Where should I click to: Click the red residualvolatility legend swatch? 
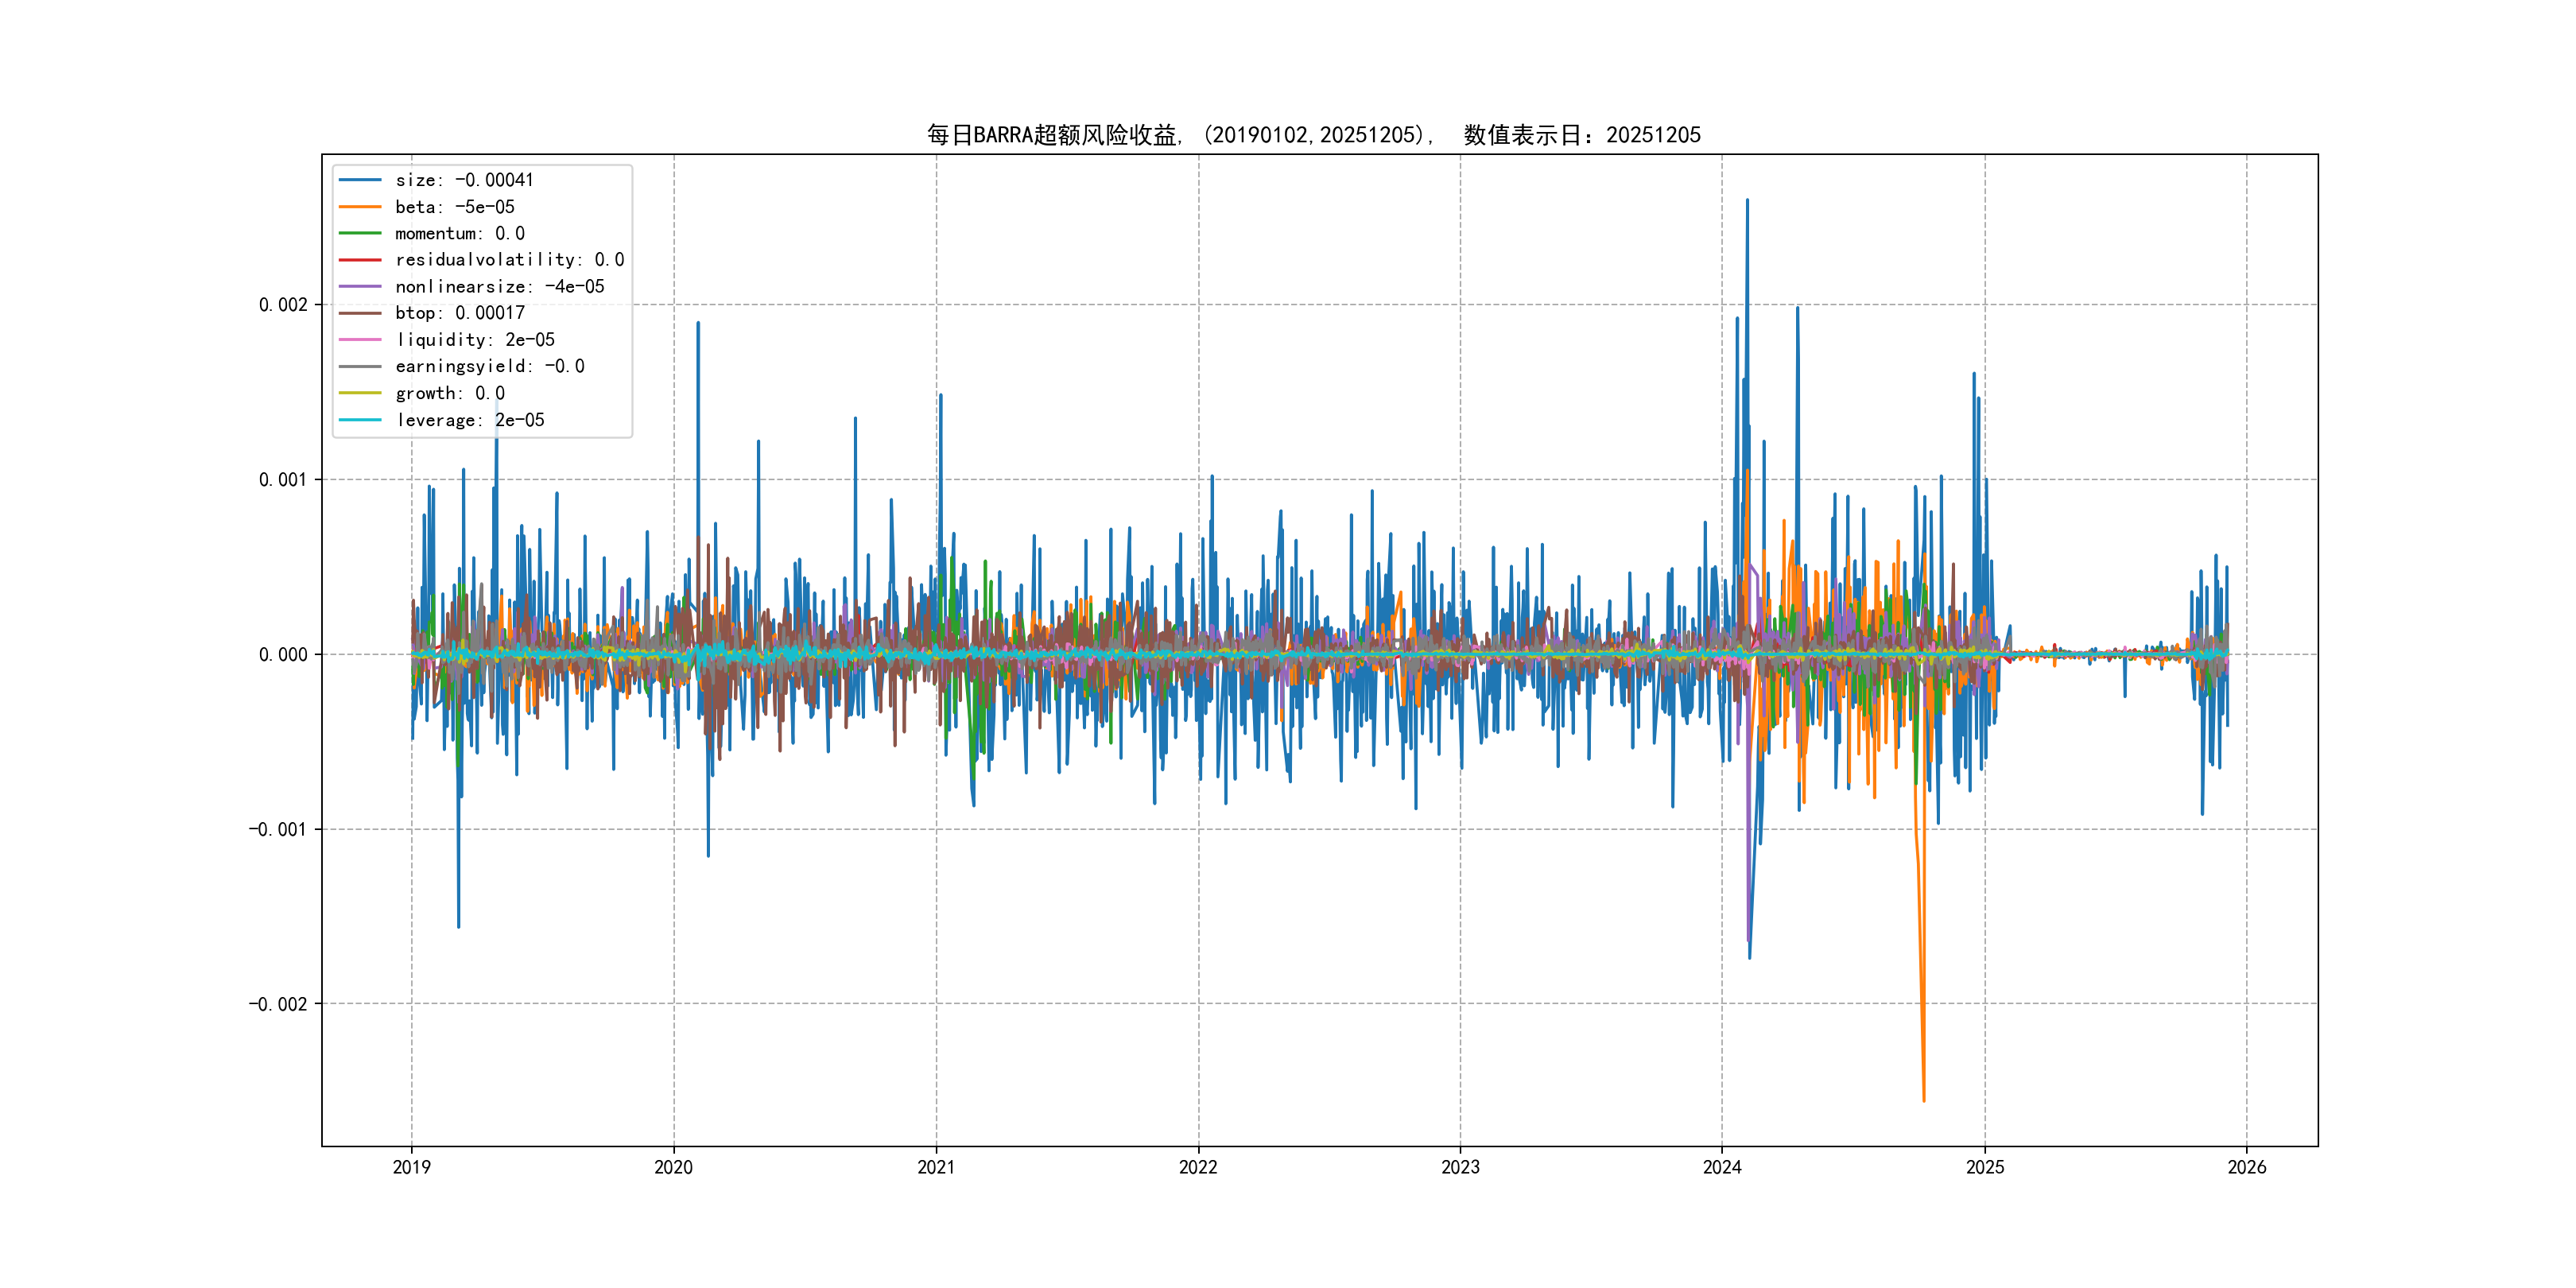[360, 260]
